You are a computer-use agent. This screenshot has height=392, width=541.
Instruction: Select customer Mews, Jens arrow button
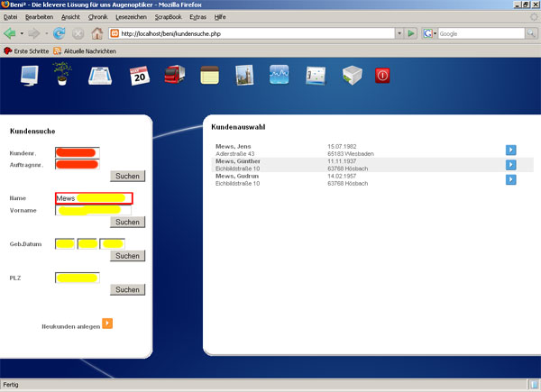pos(510,150)
